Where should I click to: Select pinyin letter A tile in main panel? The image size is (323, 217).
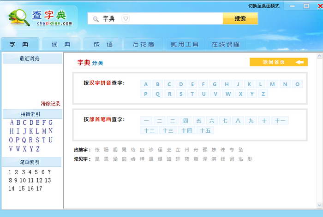[x=146, y=84]
